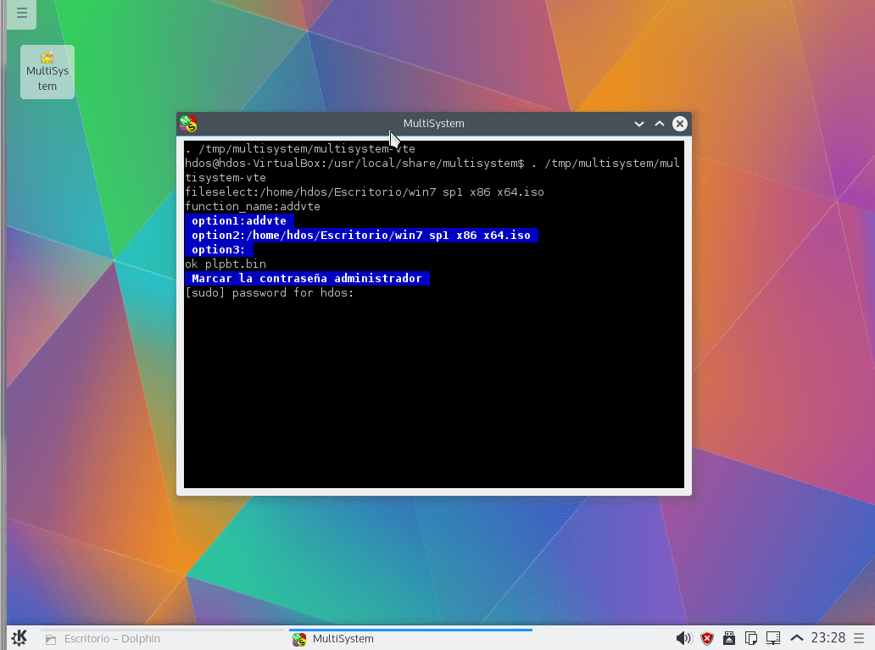Minimize the MultiSystem window

click(639, 124)
